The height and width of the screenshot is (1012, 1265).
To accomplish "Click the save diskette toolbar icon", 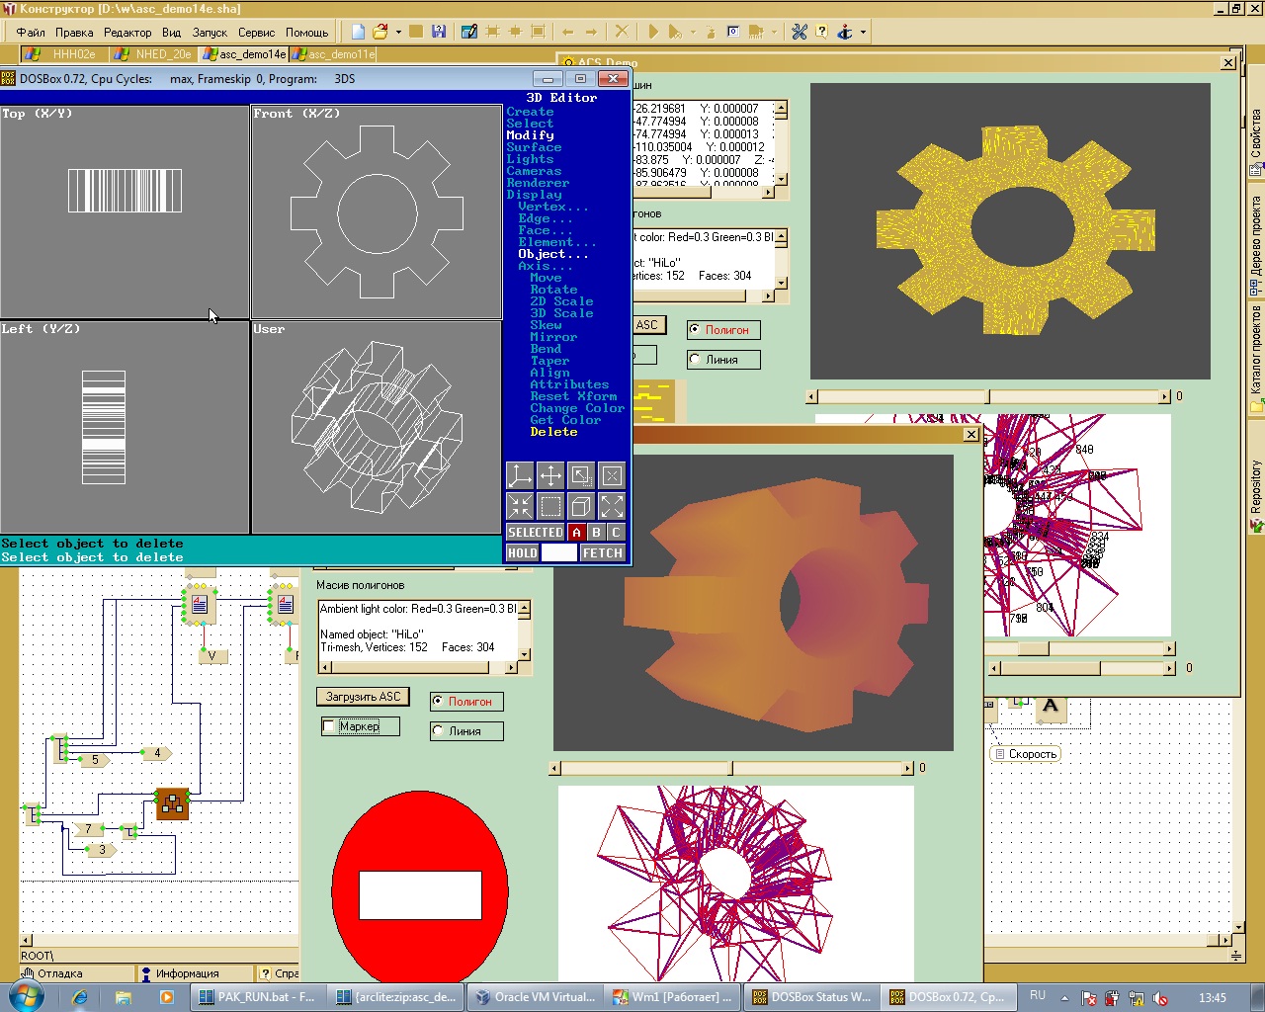I will click(x=439, y=32).
